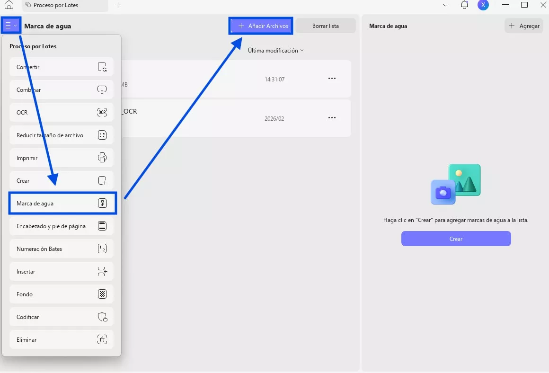Choose the OCR icon in the list
Screen dimensions: 549x373
click(102, 113)
